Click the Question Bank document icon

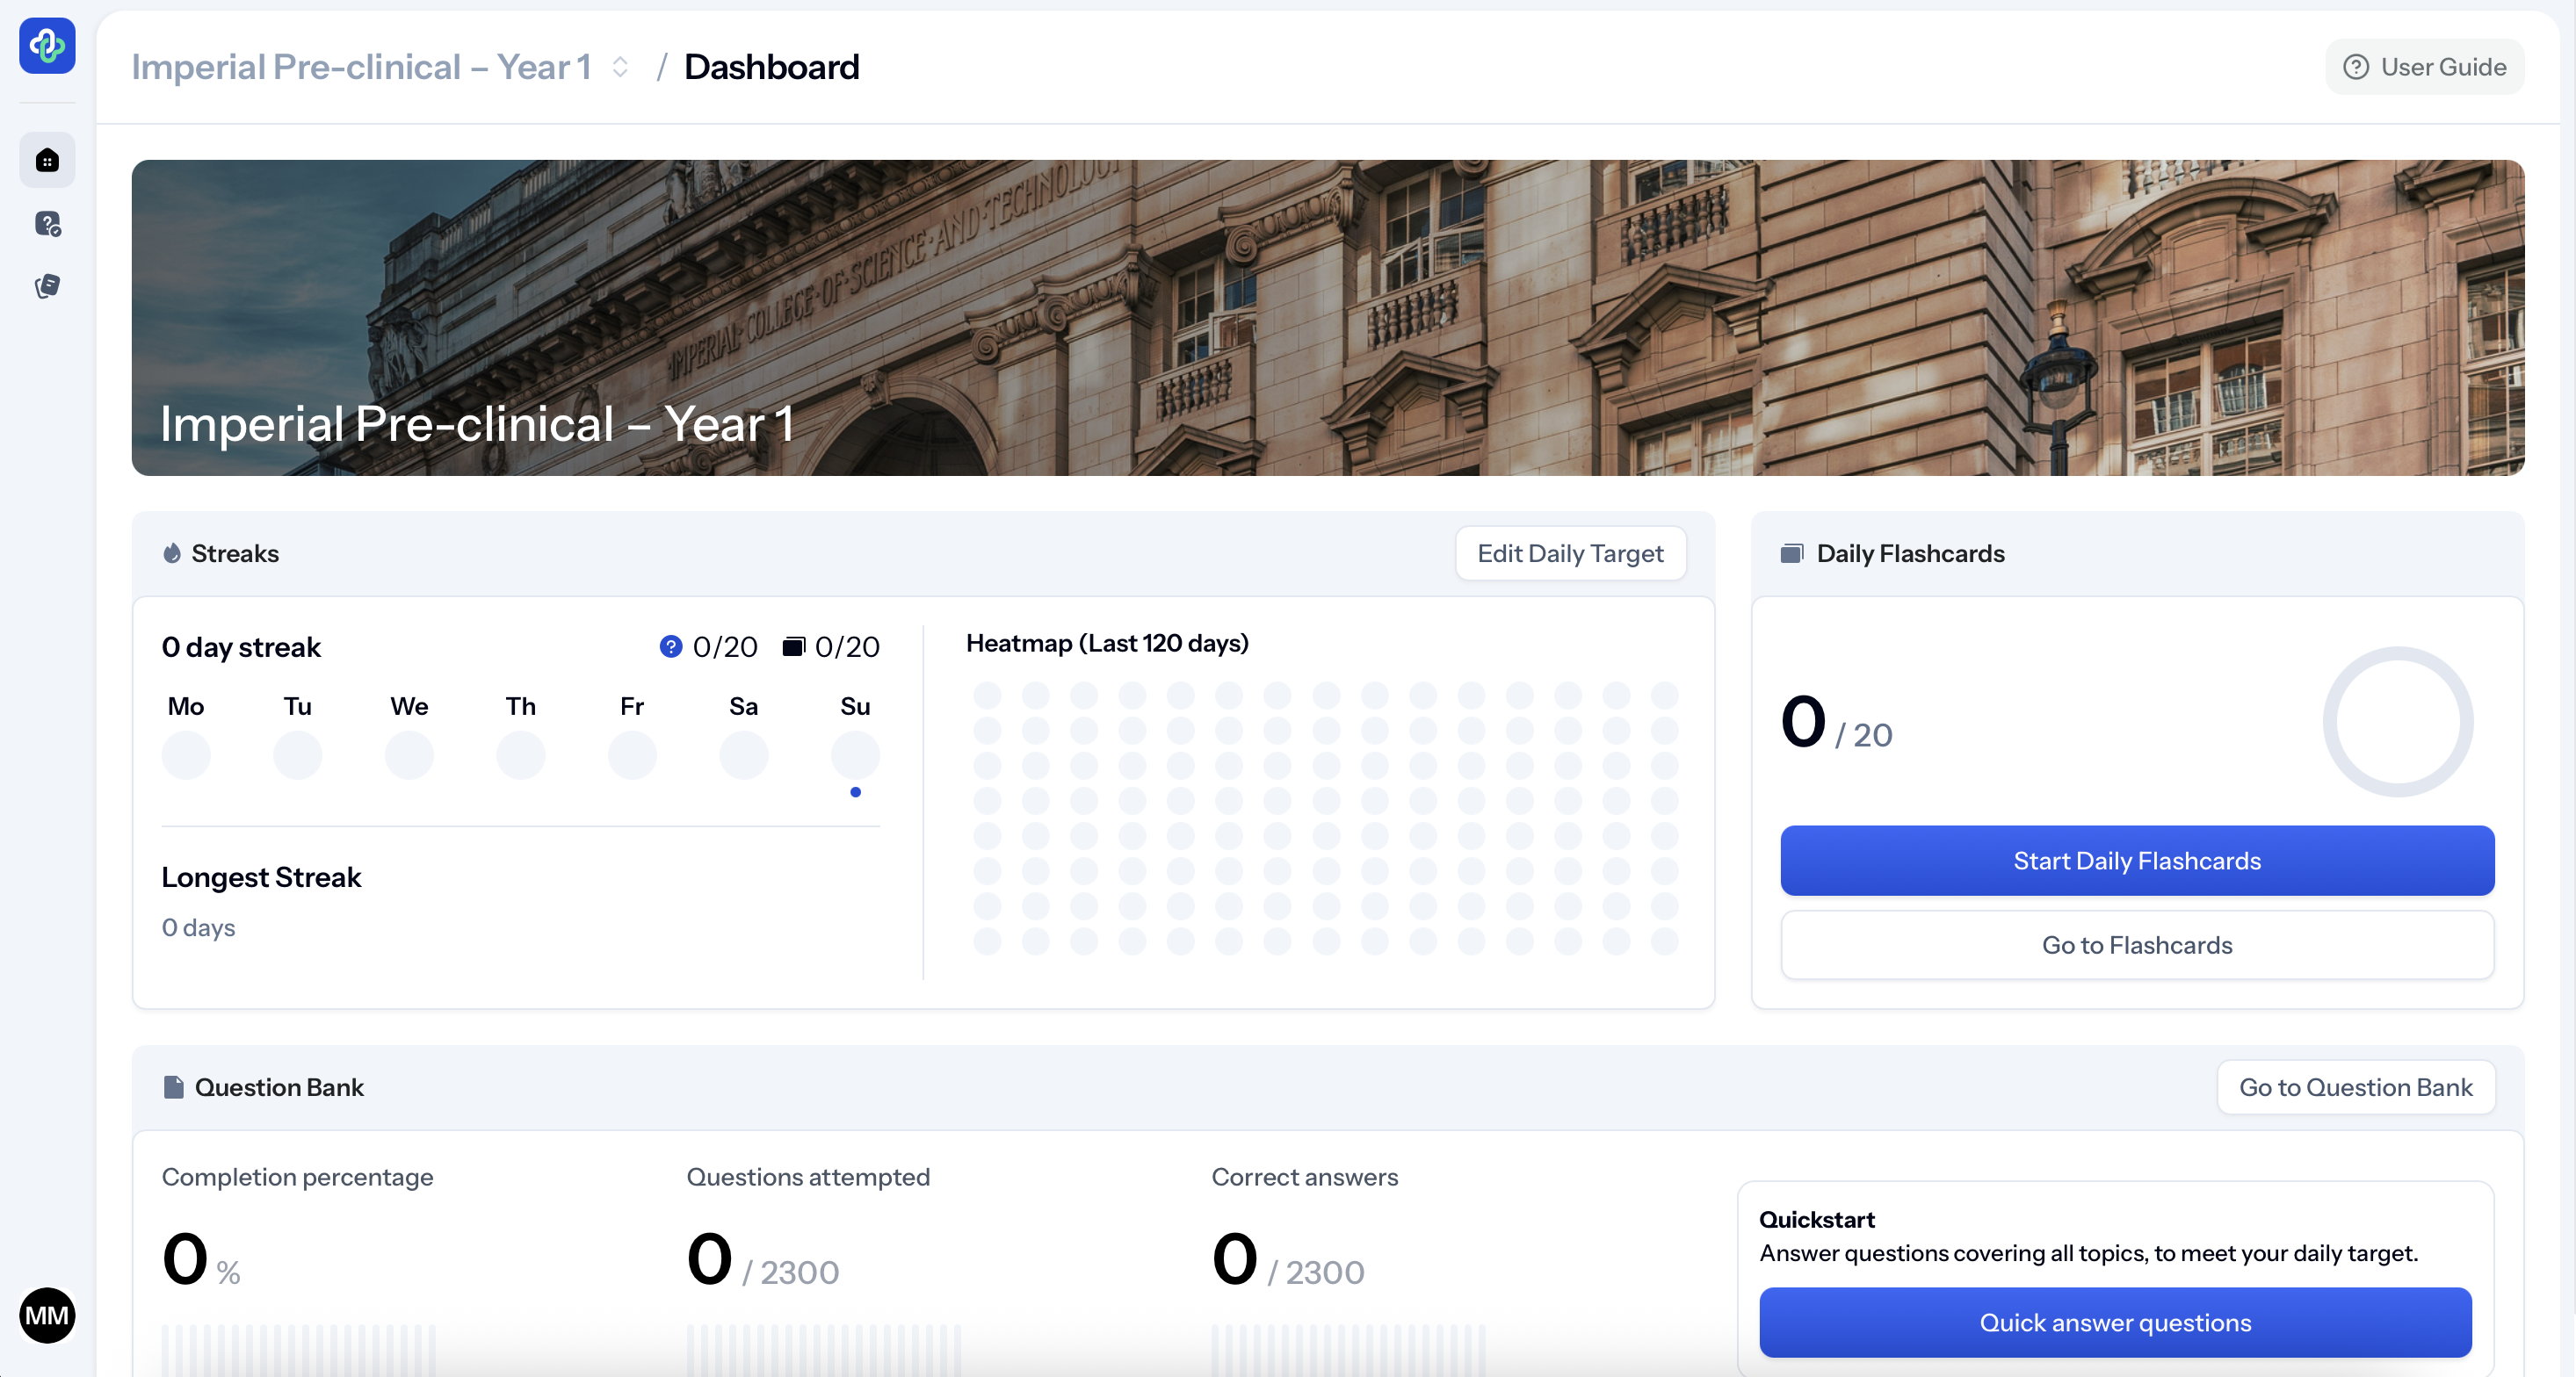(x=174, y=1087)
